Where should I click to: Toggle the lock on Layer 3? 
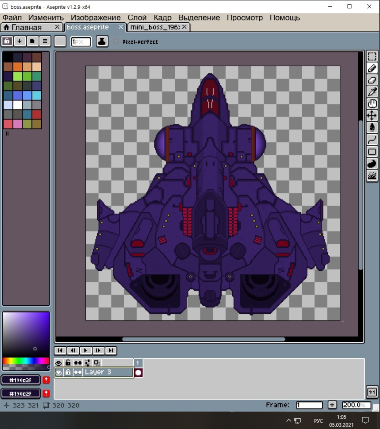68,373
